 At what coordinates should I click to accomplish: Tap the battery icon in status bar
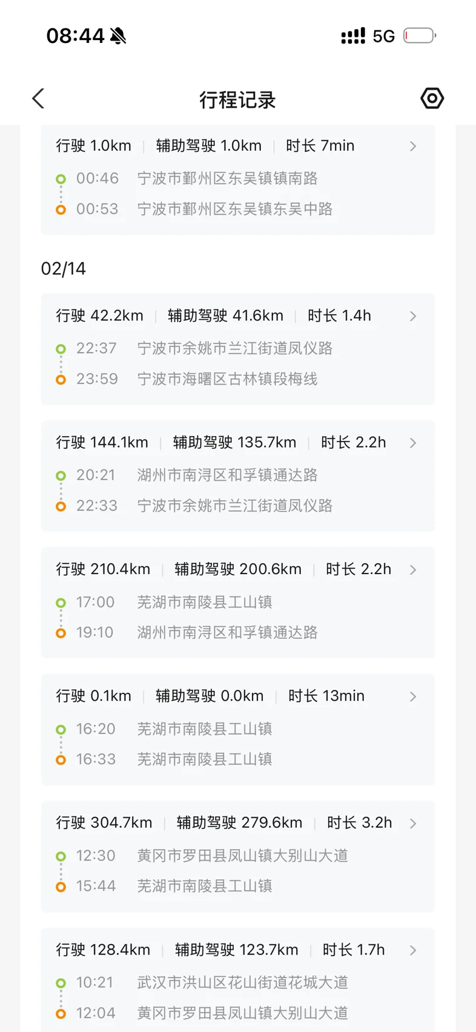pyautogui.click(x=420, y=36)
